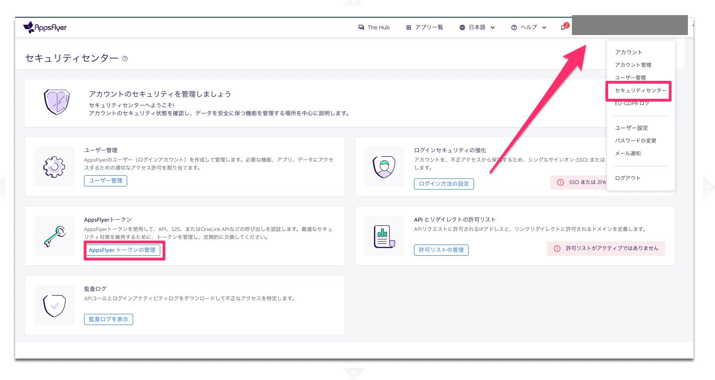Open notifications bell icon
Image resolution: width=715 pixels, height=380 pixels.
pyautogui.click(x=563, y=27)
